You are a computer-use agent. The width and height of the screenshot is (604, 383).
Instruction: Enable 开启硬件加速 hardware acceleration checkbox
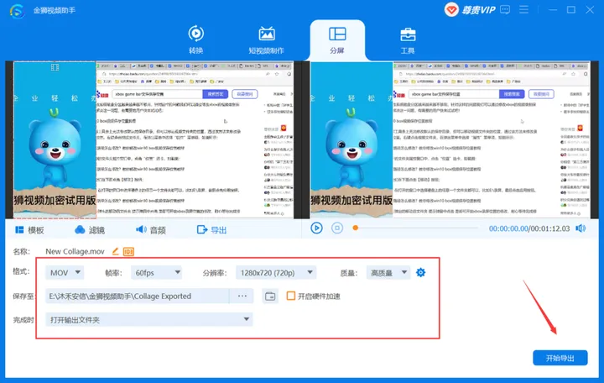[x=291, y=296]
